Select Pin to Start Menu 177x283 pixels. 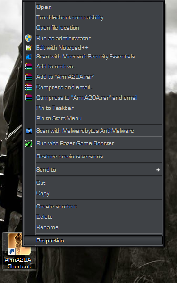93,118
